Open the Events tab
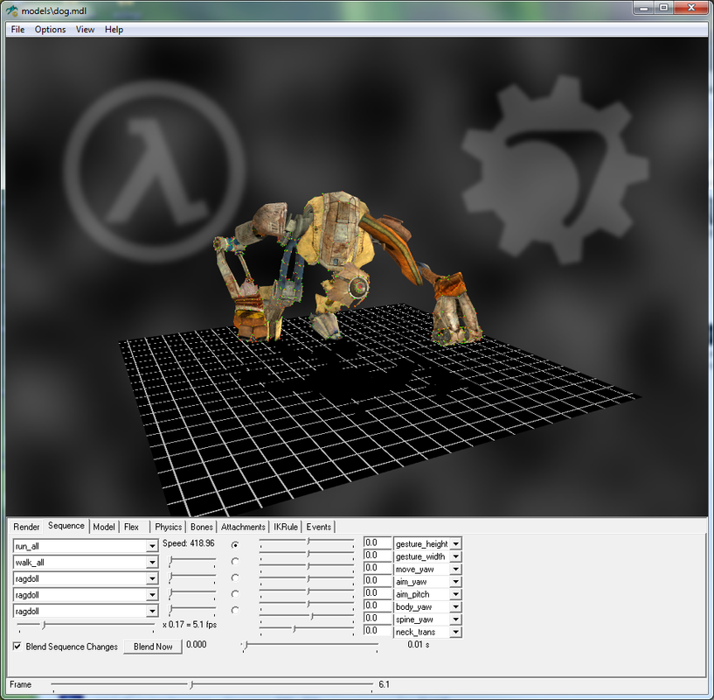The image size is (714, 700). point(318,527)
